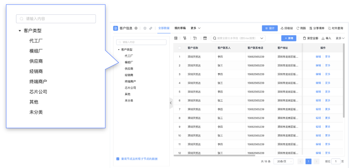Open settings gear next to 客户信息
The image size is (349, 168).
coord(136,28)
